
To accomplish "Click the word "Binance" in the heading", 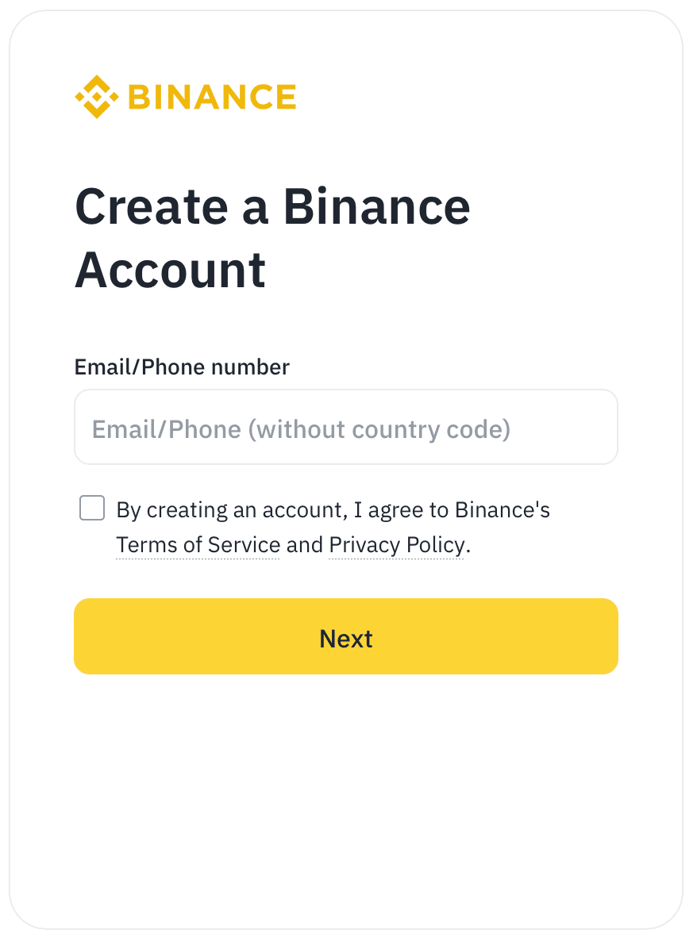I will [x=376, y=206].
